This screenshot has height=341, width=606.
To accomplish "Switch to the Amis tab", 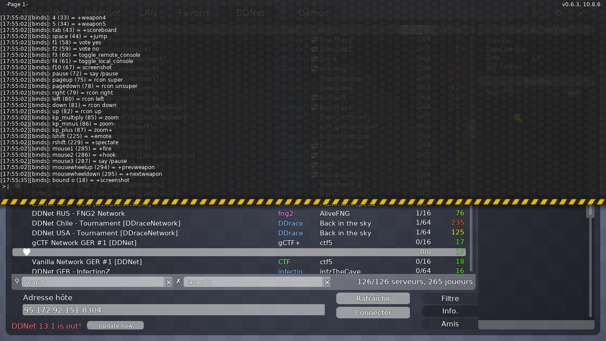I will (x=449, y=324).
